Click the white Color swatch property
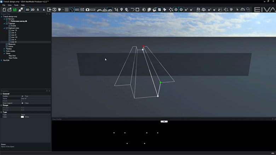The image size is (276, 155). (22, 117)
